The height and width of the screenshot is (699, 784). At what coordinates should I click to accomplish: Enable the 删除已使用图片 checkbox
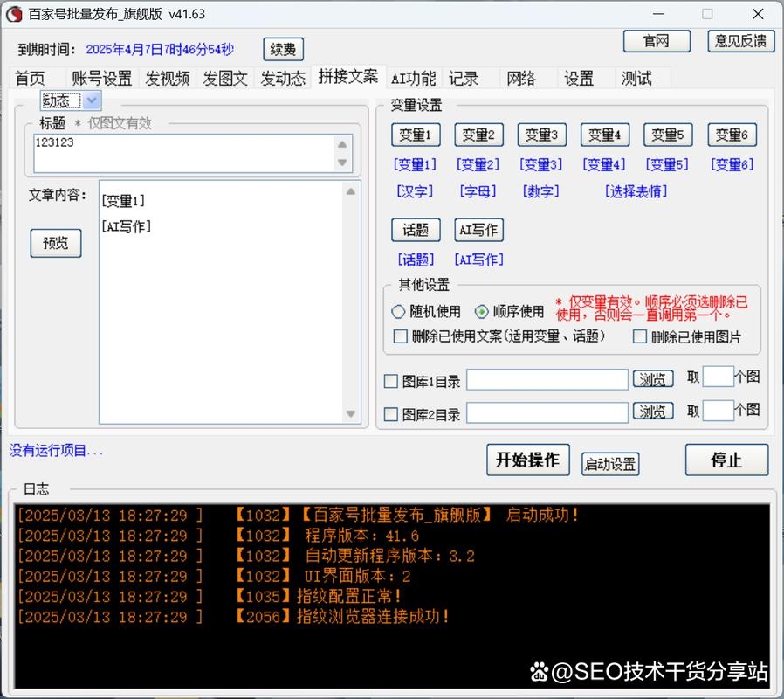641,336
